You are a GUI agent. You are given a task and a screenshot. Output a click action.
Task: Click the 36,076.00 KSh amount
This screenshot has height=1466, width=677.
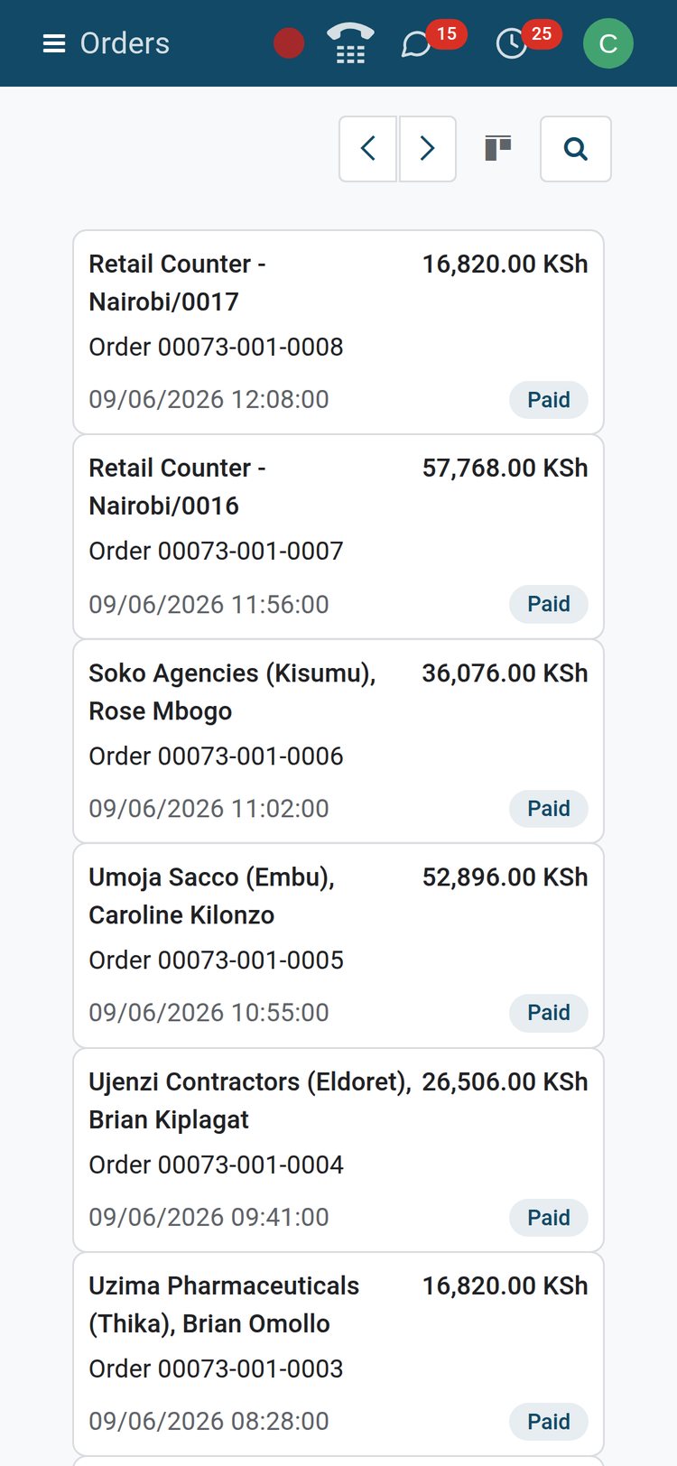coord(505,673)
